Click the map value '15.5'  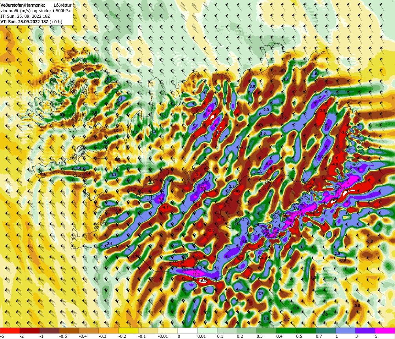click(x=292, y=220)
